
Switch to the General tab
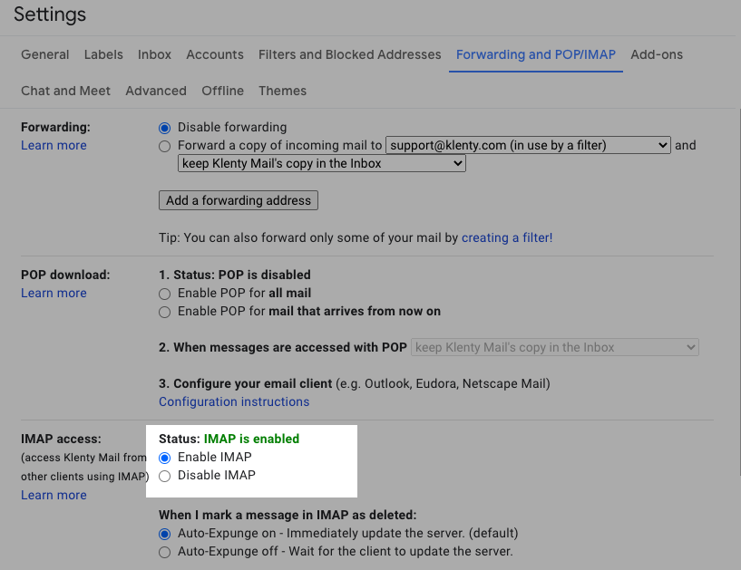[45, 54]
